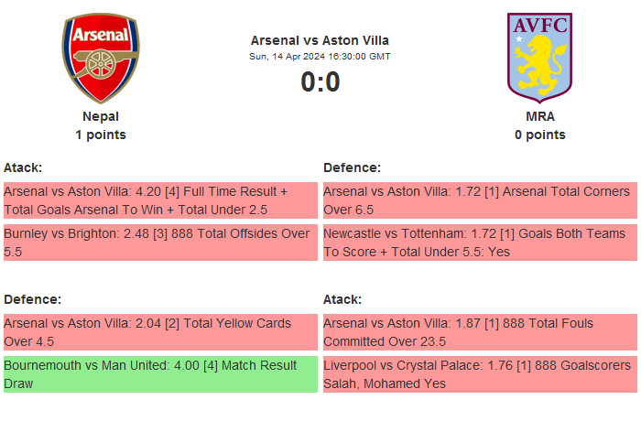This screenshot has height=421, width=641.
Task: Click the Arsenal vs Aston Villa match title
Action: (x=320, y=40)
